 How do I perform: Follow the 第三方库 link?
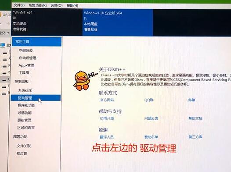coord(195,137)
